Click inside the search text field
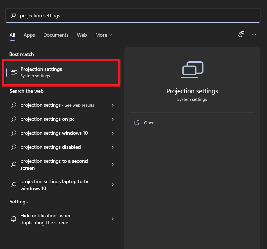Image resolution: width=267 pixels, height=249 pixels. click(135, 16)
